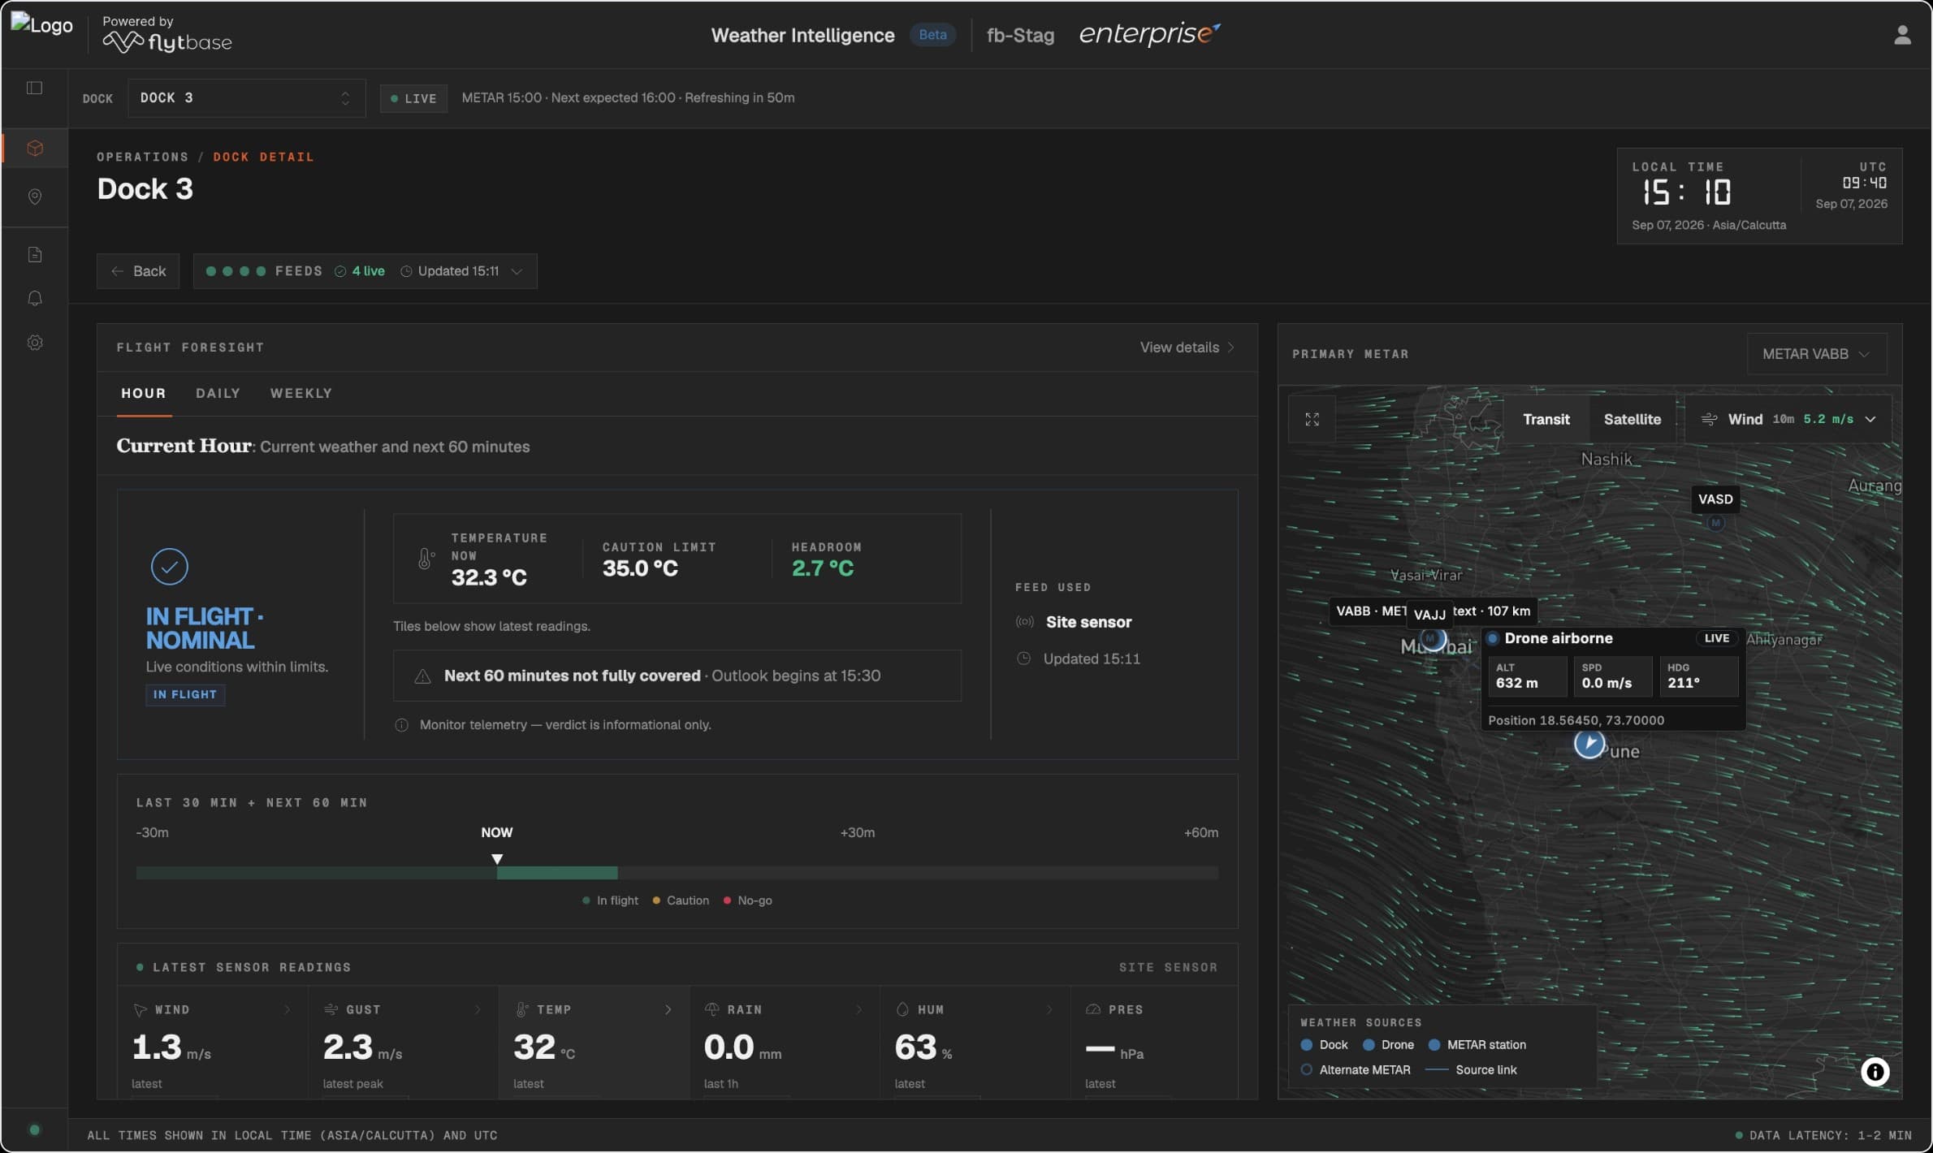This screenshot has height=1153, width=1933.
Task: Open the Operations cube icon in sidebar
Action: tap(34, 148)
